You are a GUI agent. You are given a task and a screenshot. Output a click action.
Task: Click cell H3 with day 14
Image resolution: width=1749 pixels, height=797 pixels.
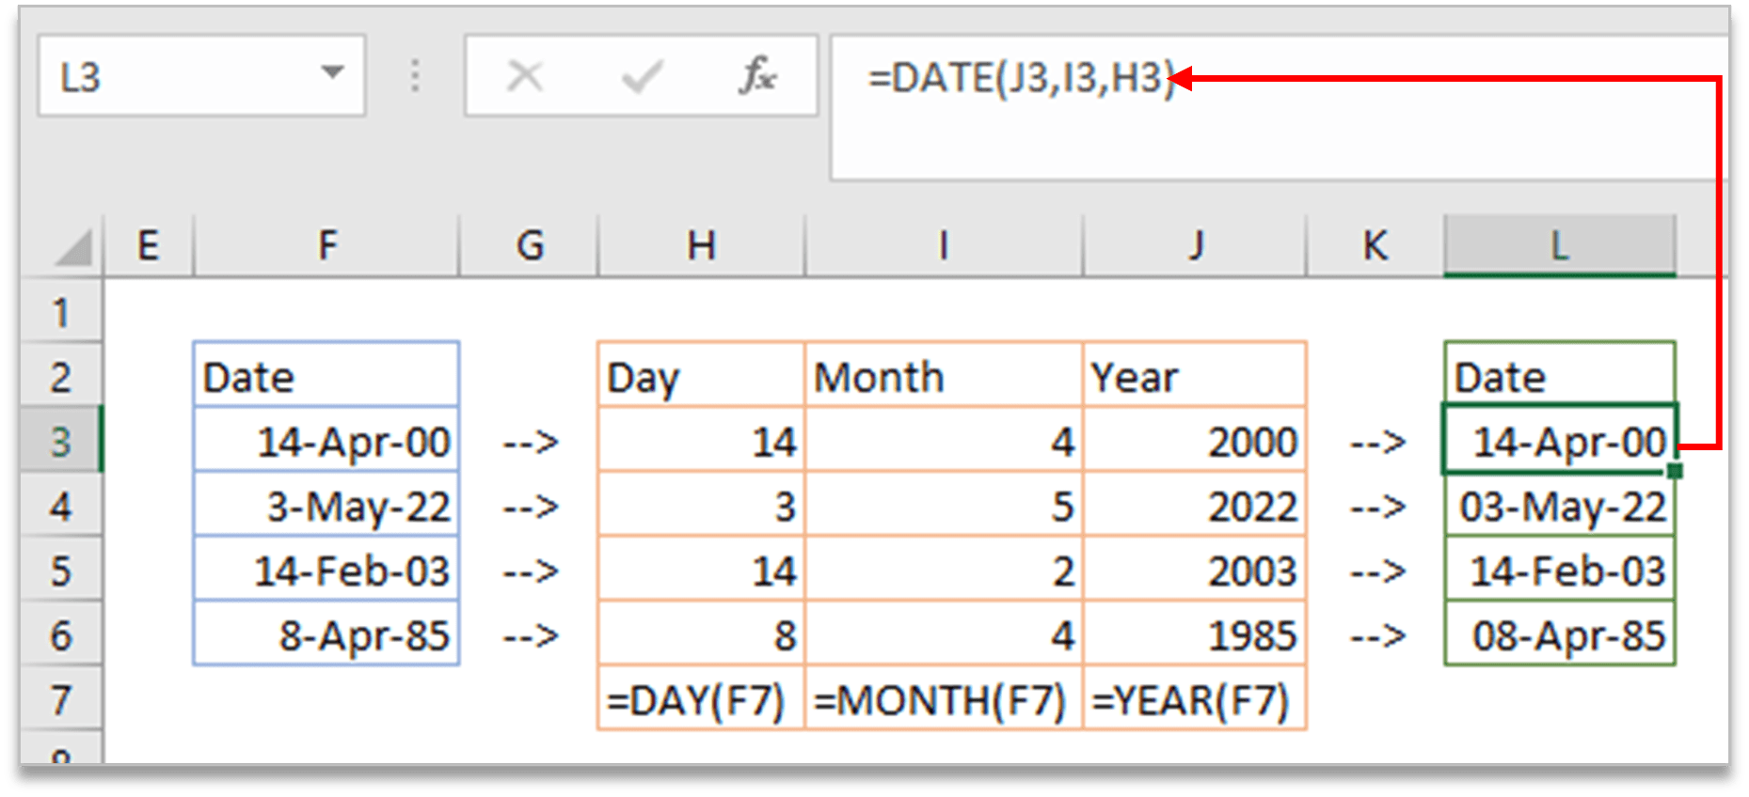(x=701, y=440)
